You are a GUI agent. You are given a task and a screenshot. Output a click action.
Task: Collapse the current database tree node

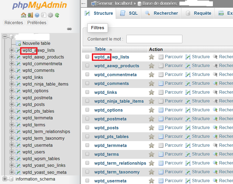click(5, 36)
